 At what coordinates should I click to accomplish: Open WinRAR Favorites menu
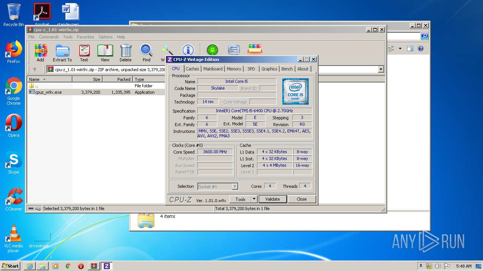86,37
